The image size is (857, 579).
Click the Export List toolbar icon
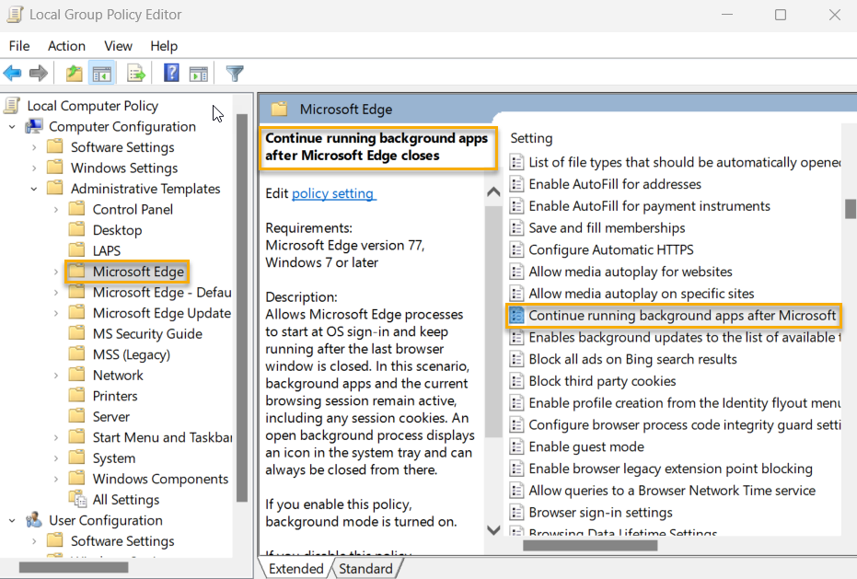(136, 74)
